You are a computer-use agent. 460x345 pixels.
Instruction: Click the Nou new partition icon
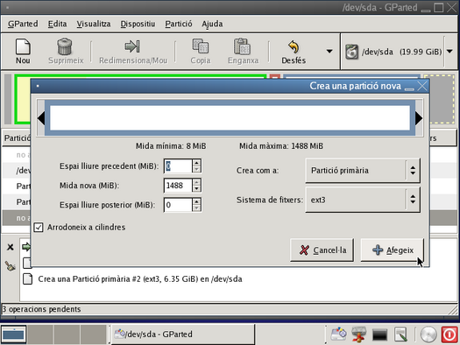click(x=23, y=46)
